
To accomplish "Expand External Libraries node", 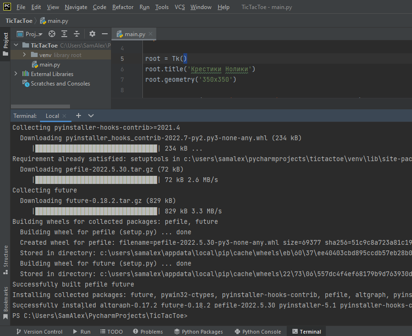I will click(16, 74).
